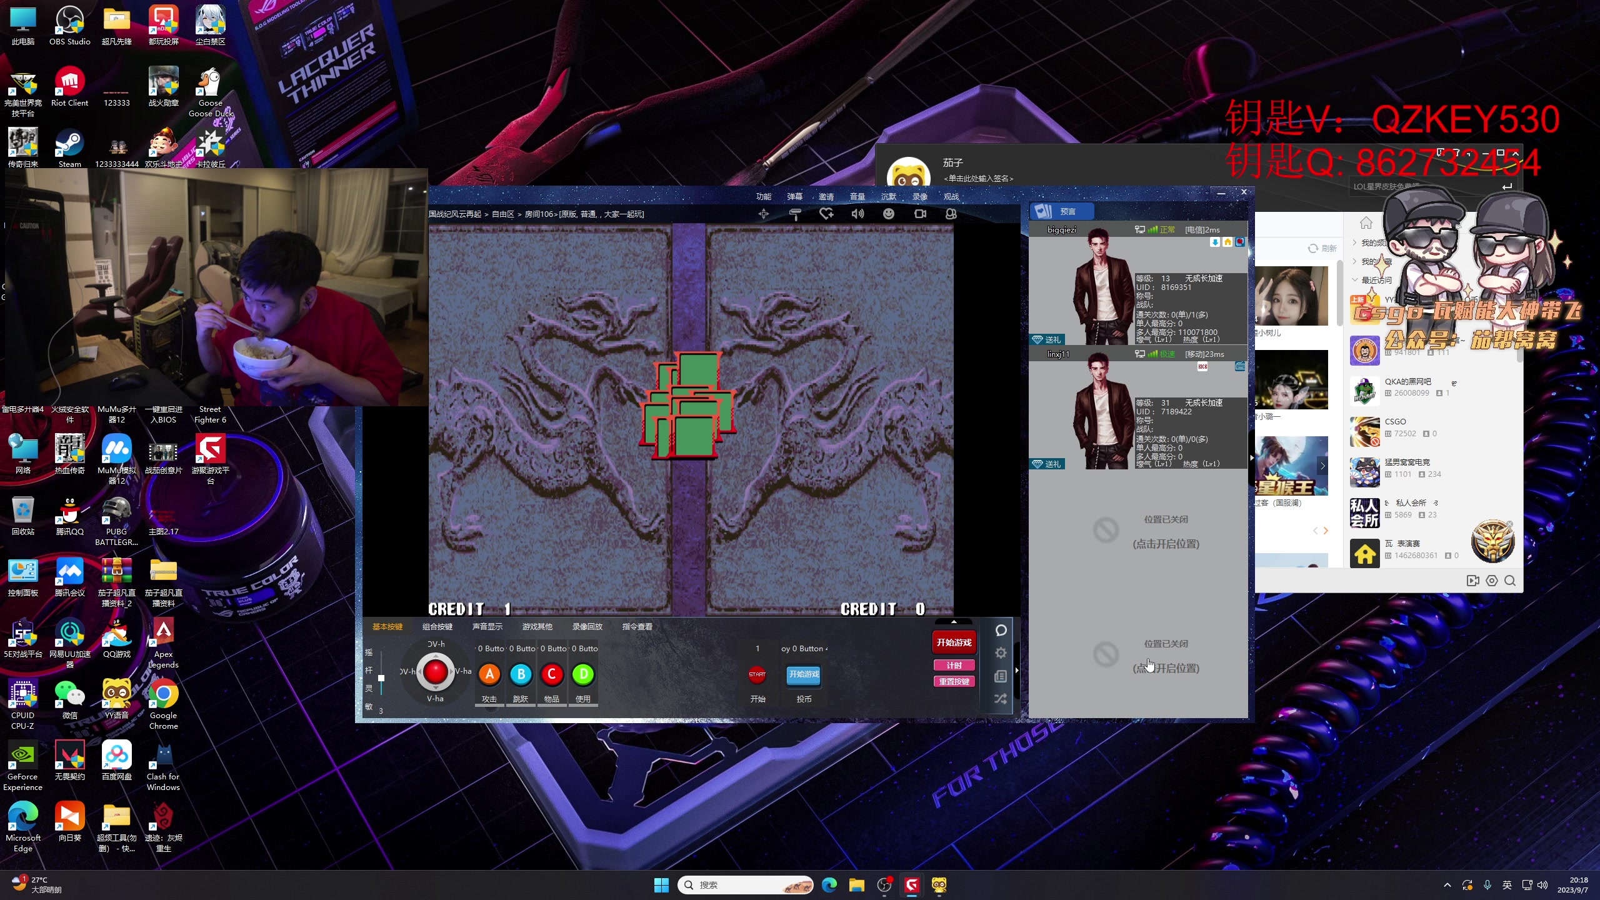The width and height of the screenshot is (1600, 900).
Task: Click the large red 开始游戏 button
Action: [x=954, y=642]
